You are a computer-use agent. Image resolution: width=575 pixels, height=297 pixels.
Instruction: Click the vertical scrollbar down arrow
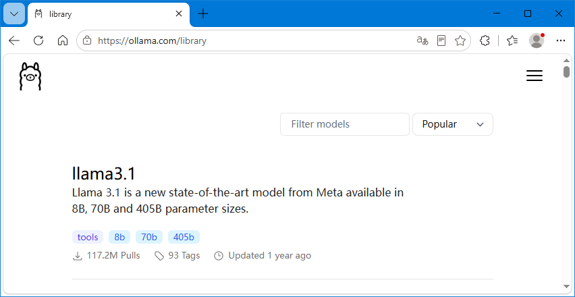point(567,286)
